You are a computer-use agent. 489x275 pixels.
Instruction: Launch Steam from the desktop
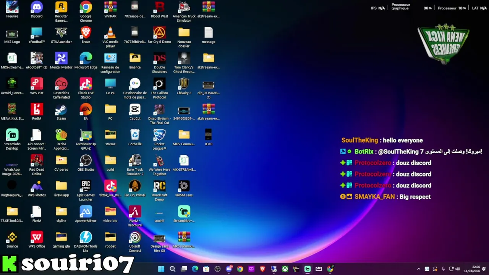pyautogui.click(x=61, y=112)
